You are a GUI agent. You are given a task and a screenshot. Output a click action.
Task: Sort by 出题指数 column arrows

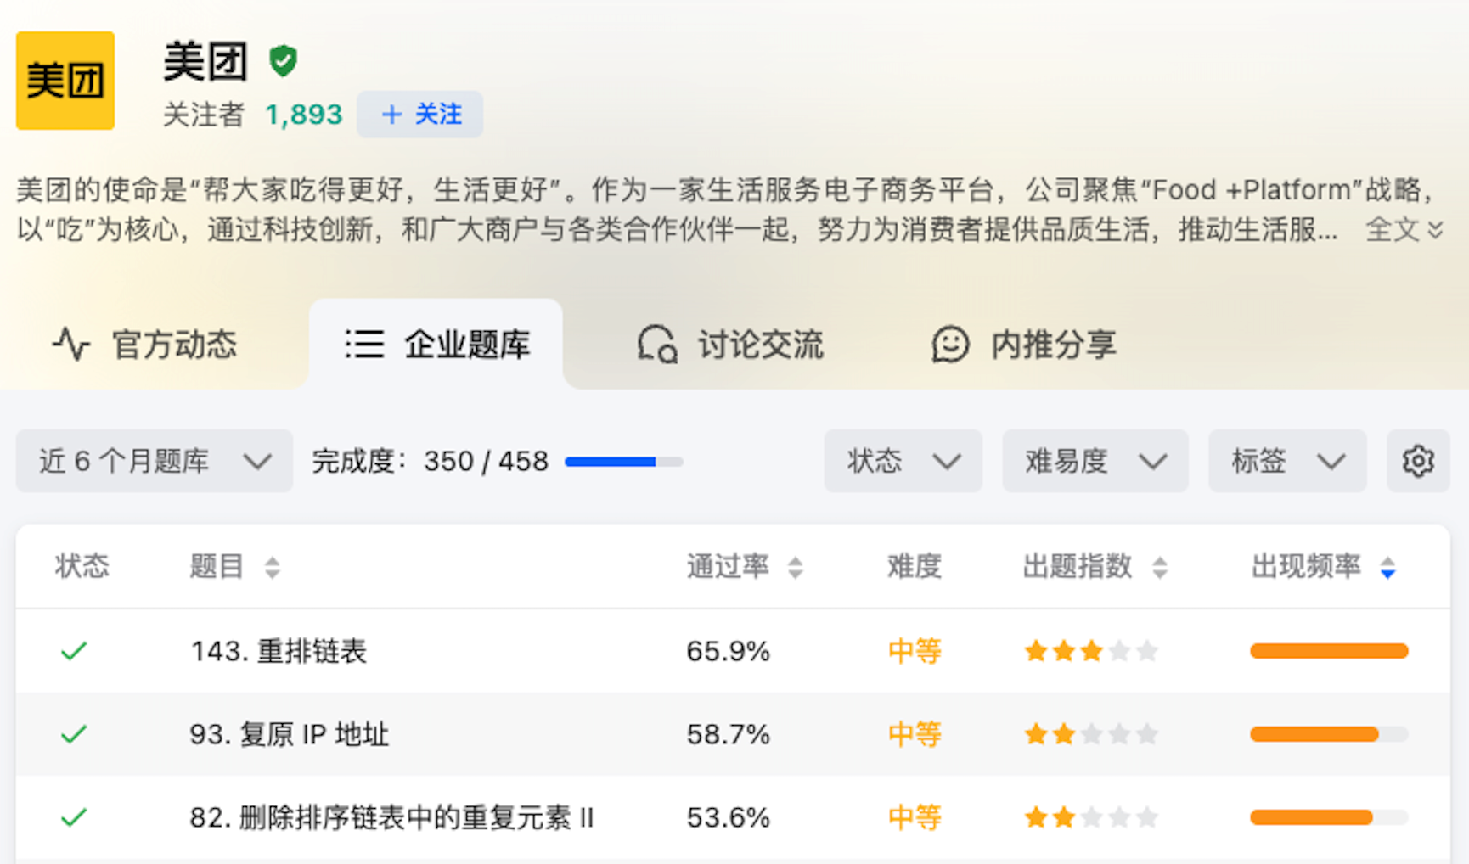[x=1159, y=567]
